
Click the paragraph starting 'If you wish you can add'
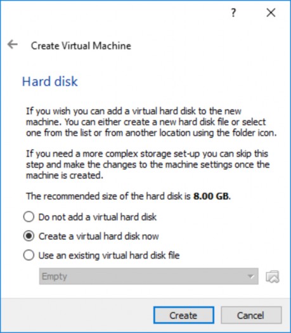coord(152,122)
